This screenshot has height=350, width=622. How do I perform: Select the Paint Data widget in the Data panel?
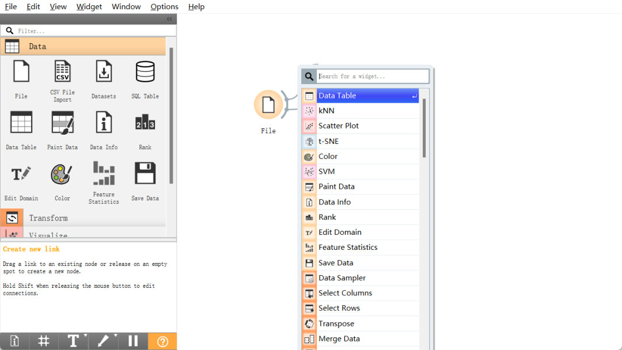62,131
